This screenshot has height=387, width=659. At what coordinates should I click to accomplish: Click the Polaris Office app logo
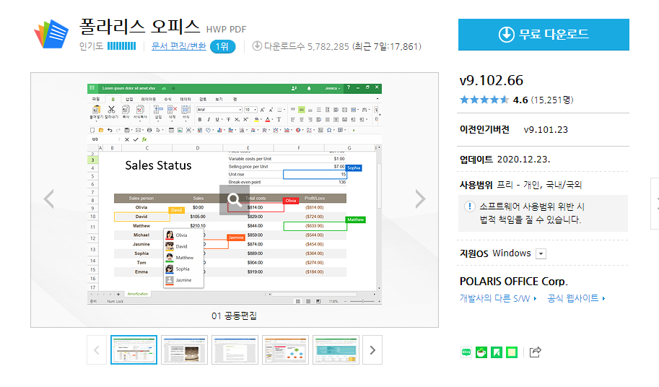51,34
